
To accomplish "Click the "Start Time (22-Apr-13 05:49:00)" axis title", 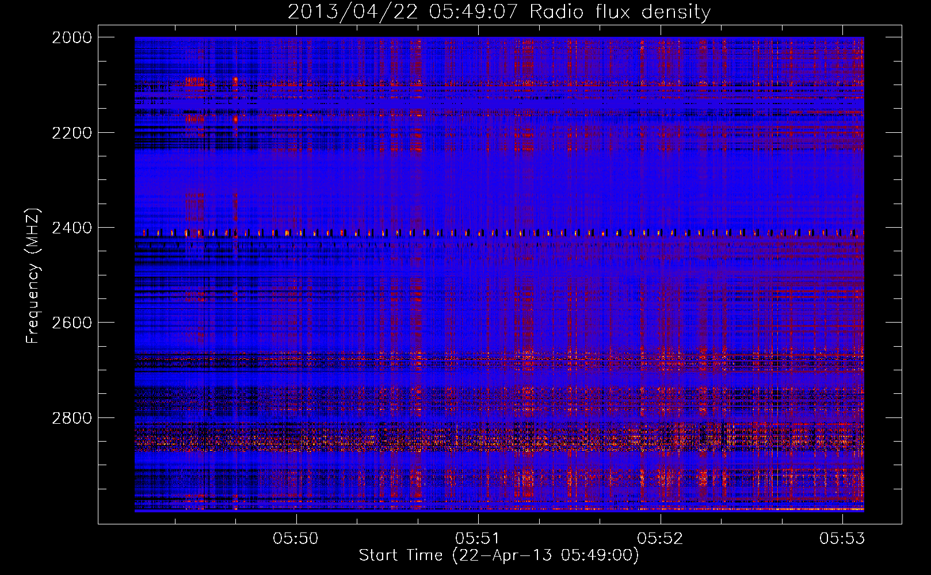I will click(499, 555).
